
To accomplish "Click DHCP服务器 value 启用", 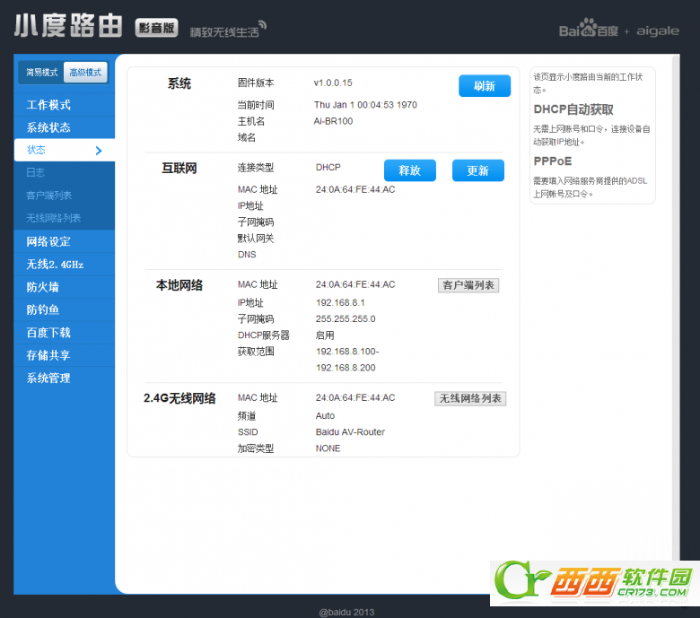I will click(325, 335).
